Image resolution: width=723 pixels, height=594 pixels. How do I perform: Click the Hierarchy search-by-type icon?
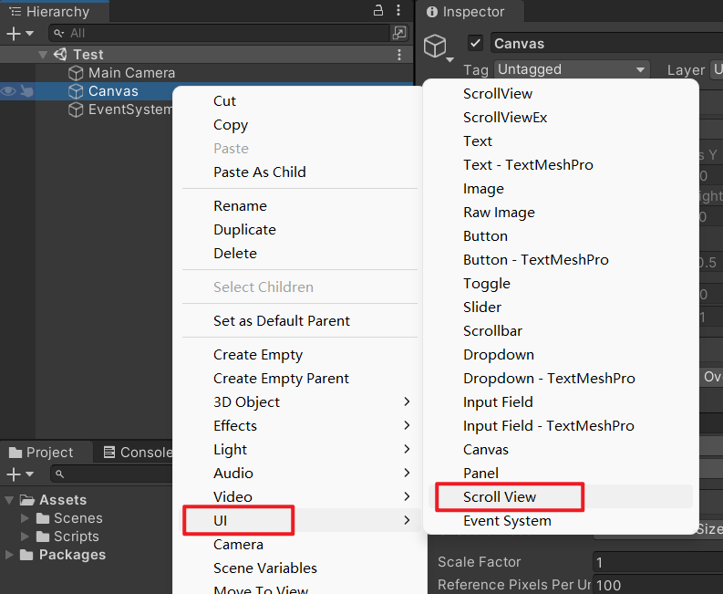[x=398, y=33]
